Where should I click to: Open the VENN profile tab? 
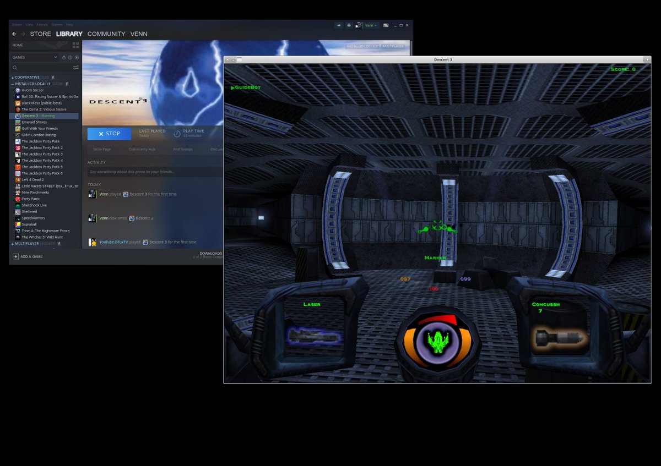(x=139, y=34)
